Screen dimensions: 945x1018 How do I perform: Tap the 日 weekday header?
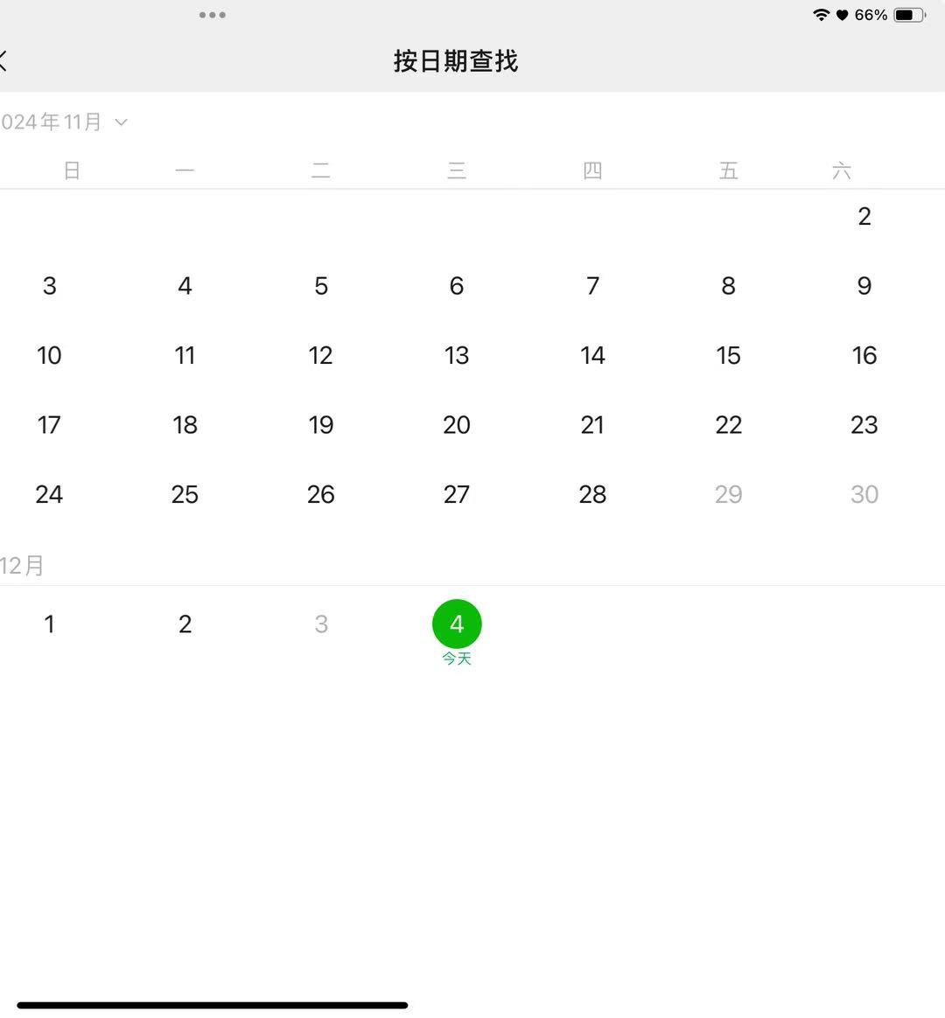pyautogui.click(x=72, y=171)
